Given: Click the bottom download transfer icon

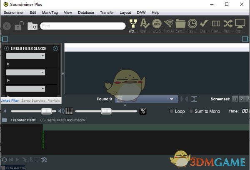Looking at the screenshot, I should [x=30, y=160].
